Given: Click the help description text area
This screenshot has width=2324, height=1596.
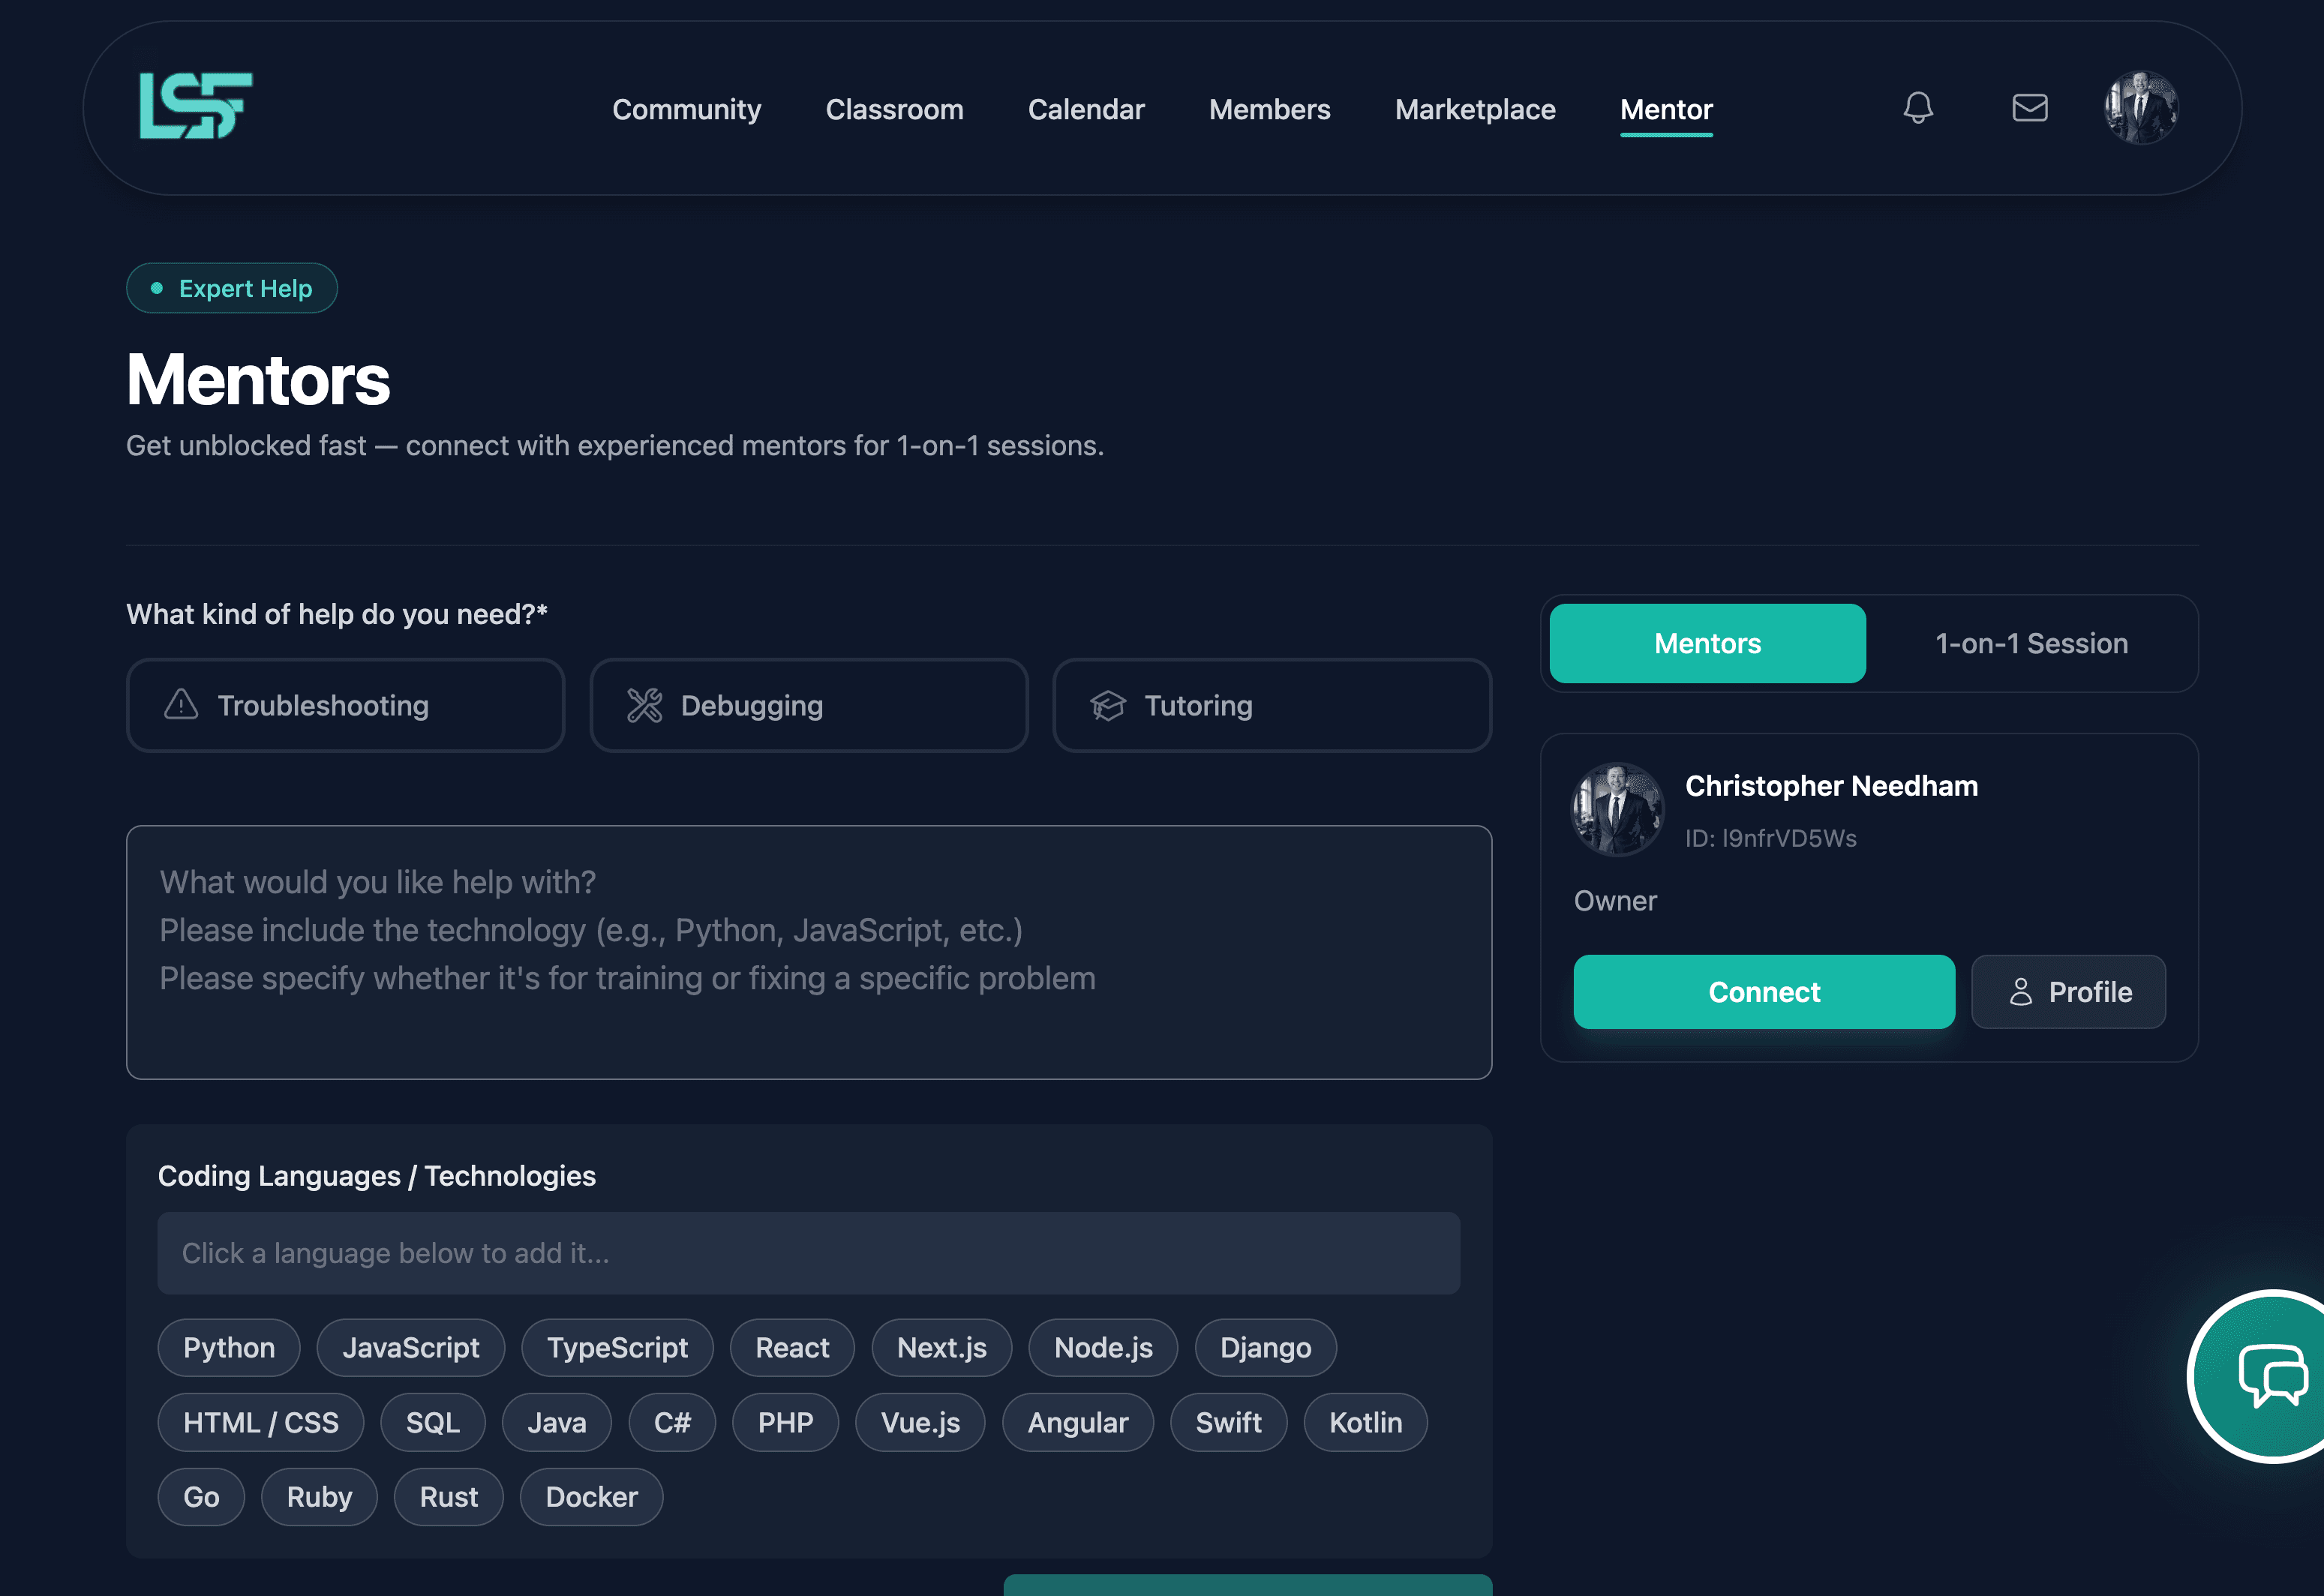Looking at the screenshot, I should pos(808,951).
